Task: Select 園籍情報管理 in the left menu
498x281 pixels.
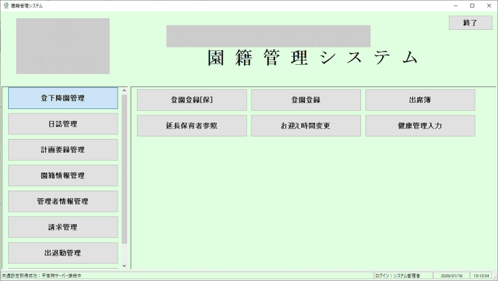Action: point(63,176)
